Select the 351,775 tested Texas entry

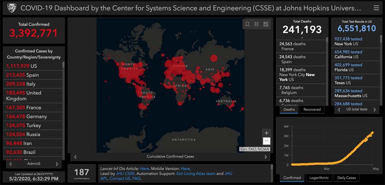[356, 80]
